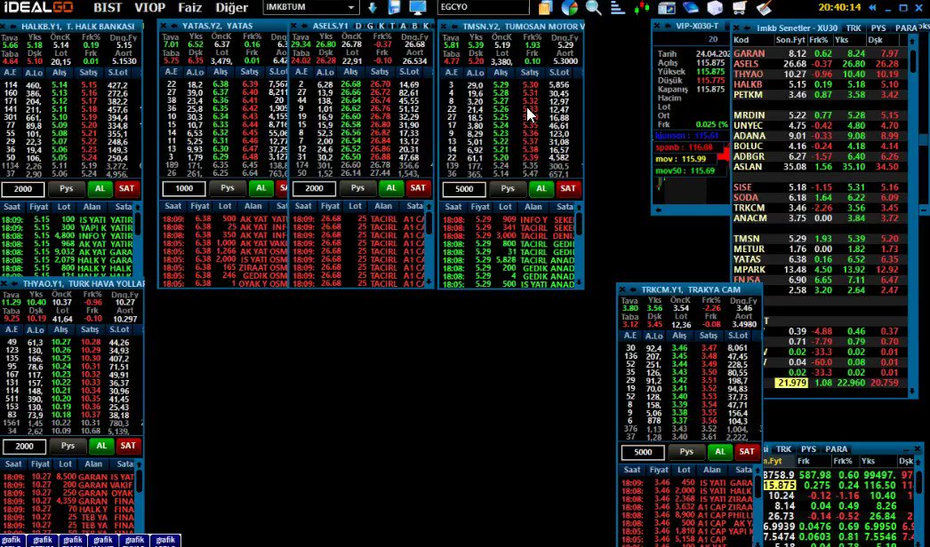This screenshot has height=547, width=930.
Task: Click AL buy button in HALKB.Y1 window
Action: click(100, 188)
